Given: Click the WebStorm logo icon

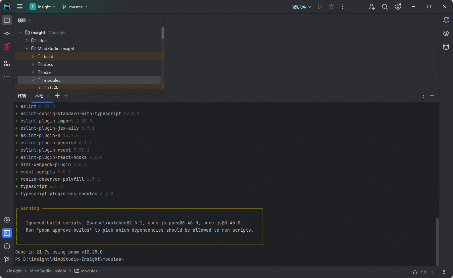Looking at the screenshot, I should click(7, 7).
